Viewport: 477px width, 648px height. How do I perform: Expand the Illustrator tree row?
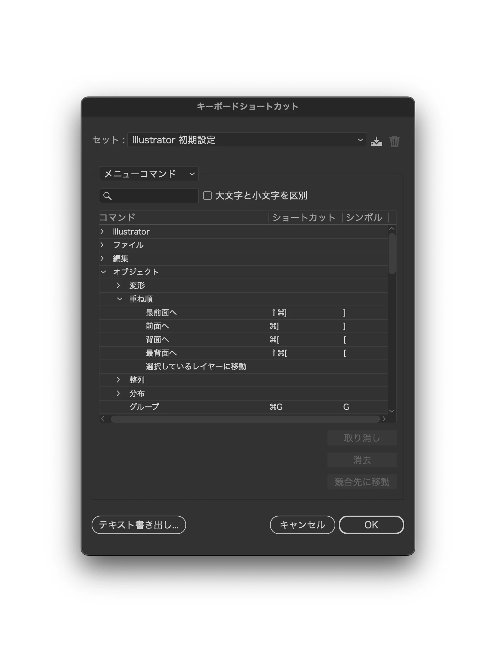click(x=102, y=231)
